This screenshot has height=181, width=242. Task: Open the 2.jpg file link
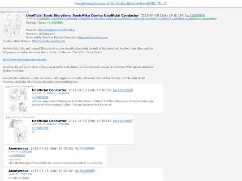[8, 86]
